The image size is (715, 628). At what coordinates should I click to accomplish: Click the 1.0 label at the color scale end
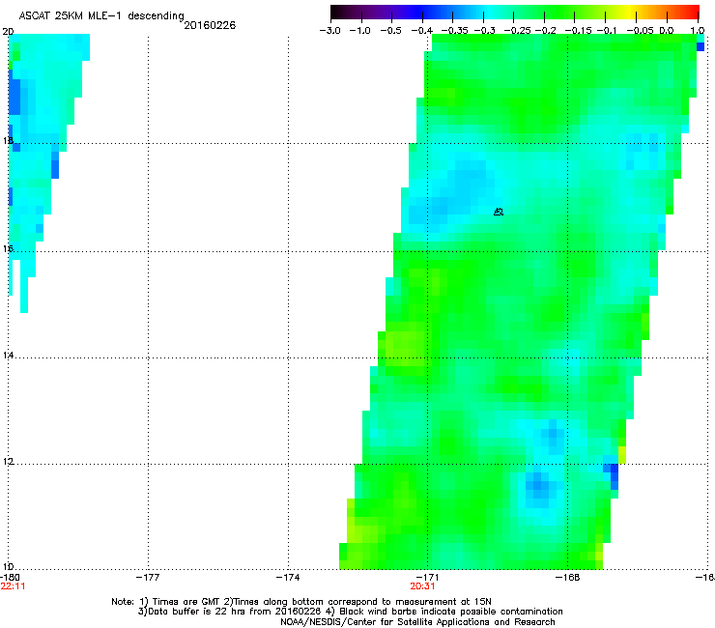[x=698, y=31]
